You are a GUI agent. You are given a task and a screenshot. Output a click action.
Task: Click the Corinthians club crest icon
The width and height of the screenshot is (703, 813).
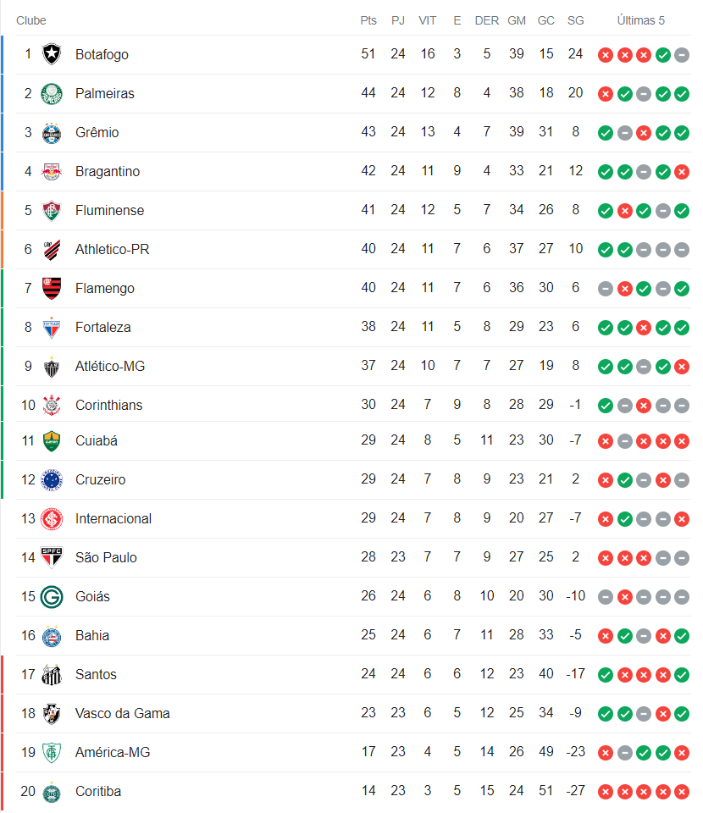[x=52, y=405]
